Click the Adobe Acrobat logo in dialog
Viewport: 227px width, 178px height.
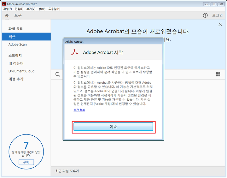74,52
